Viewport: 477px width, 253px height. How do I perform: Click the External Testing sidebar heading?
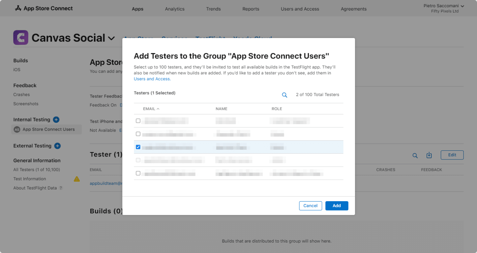point(32,146)
